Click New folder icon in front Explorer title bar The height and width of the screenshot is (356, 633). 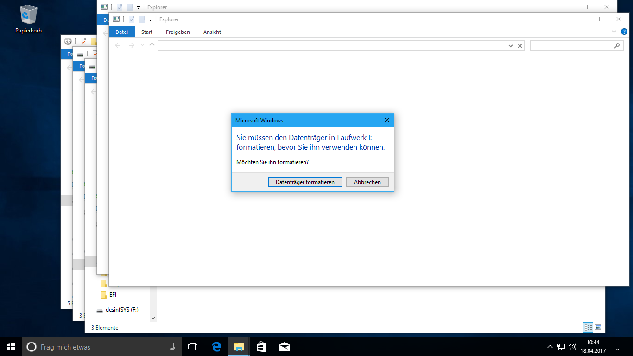[x=142, y=19]
